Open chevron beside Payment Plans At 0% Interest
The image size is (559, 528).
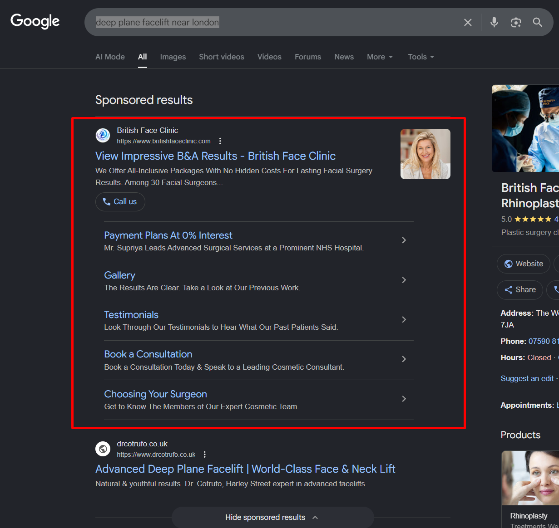click(404, 240)
